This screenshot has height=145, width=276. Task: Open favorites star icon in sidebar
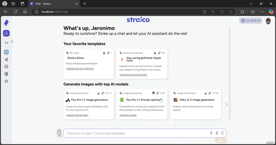6,81
